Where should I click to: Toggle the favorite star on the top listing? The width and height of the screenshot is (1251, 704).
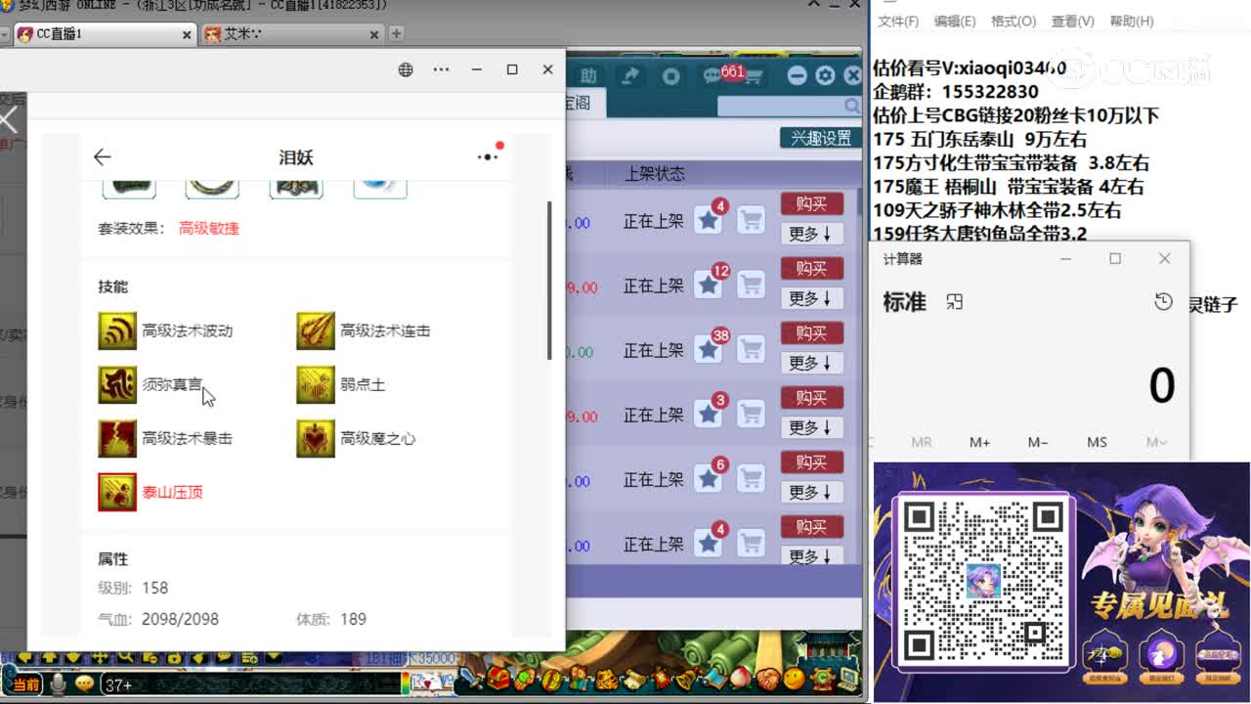708,220
